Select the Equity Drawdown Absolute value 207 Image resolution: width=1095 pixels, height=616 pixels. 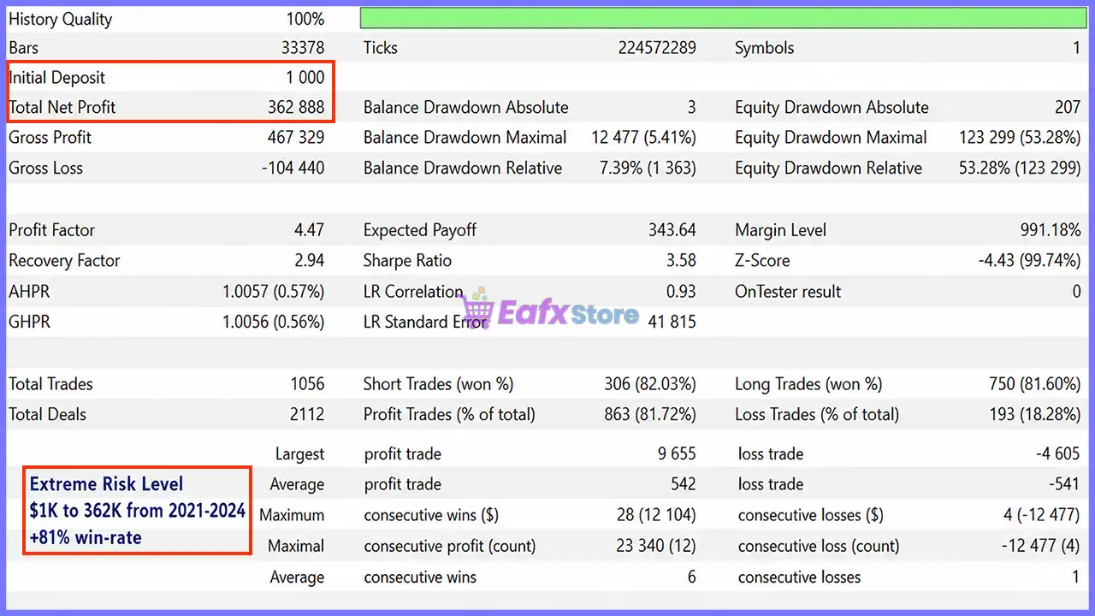tap(1068, 108)
